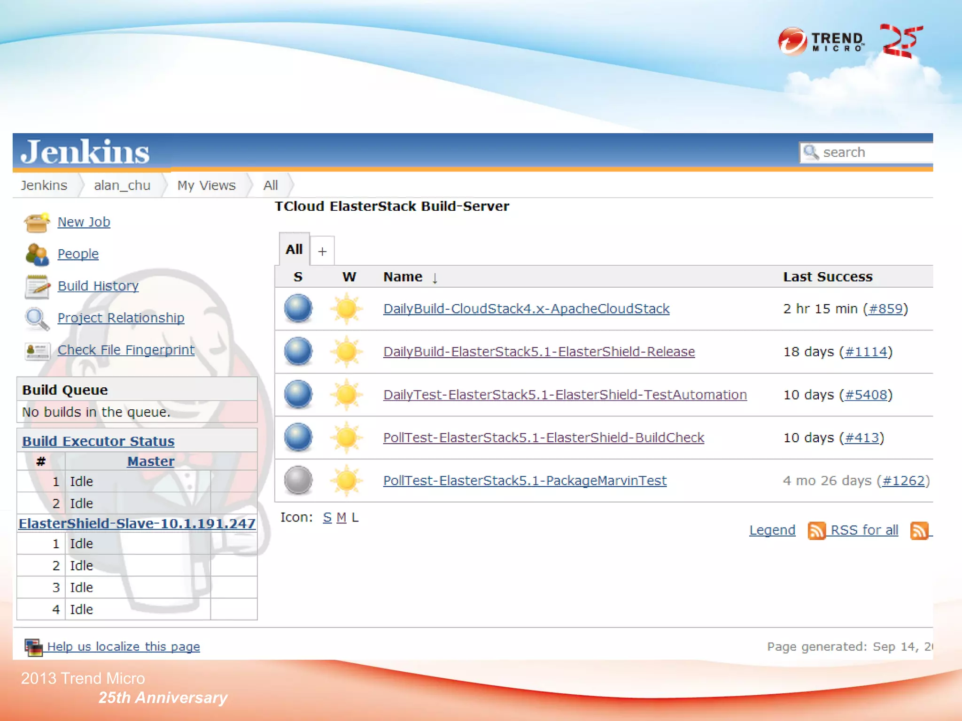Viewport: 962px width, 721px height.
Task: Click grey status ball of PackageMarvinTest job
Action: [x=298, y=480]
